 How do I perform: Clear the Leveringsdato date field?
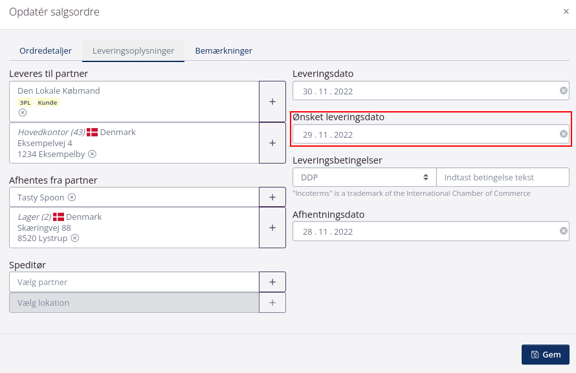(x=563, y=91)
